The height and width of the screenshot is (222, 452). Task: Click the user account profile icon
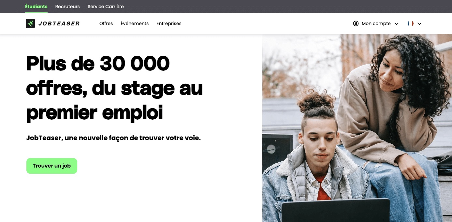tap(356, 23)
